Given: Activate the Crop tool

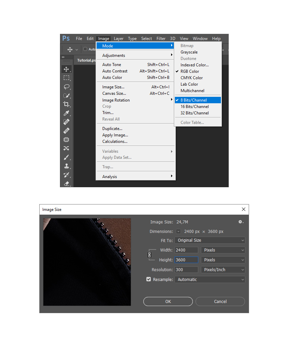Looking at the screenshot, I should coord(66,104).
